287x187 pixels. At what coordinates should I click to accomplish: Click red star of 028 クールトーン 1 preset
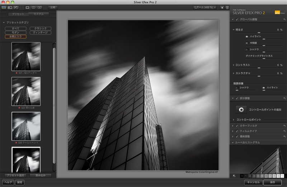pos(16,143)
